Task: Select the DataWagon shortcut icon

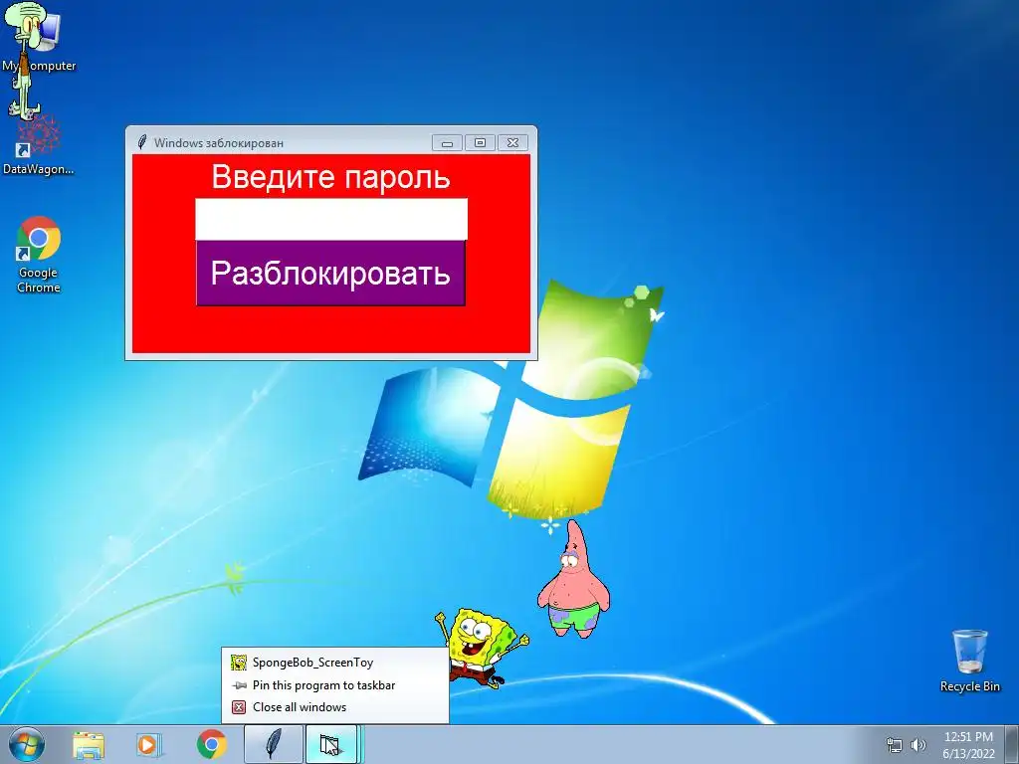Action: [x=39, y=146]
